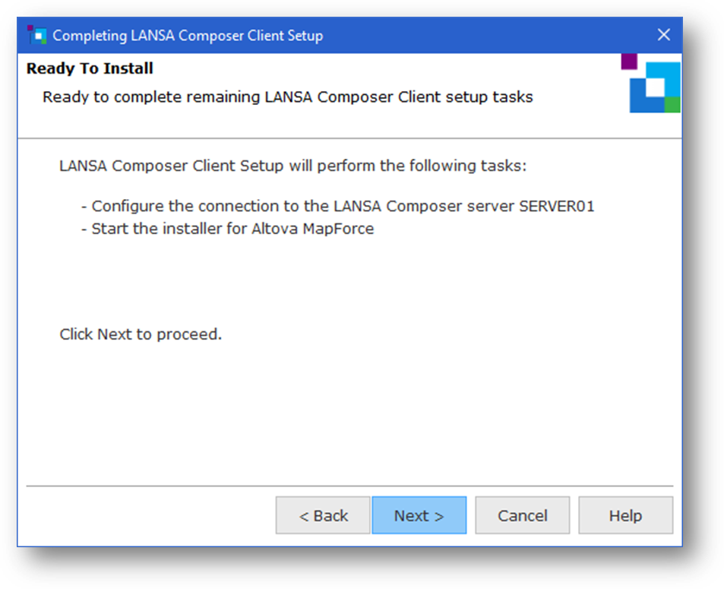Viewport: 724px width, 589px height.
Task: Click the separator line above the buttons
Action: (349, 486)
